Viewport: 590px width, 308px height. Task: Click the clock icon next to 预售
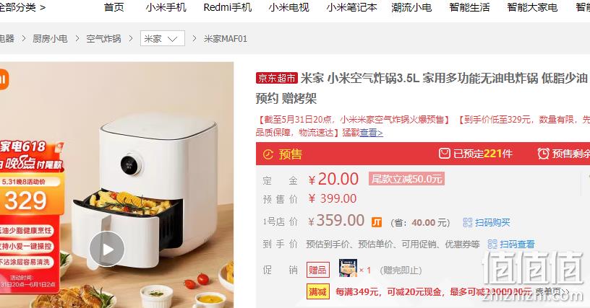[x=268, y=154]
